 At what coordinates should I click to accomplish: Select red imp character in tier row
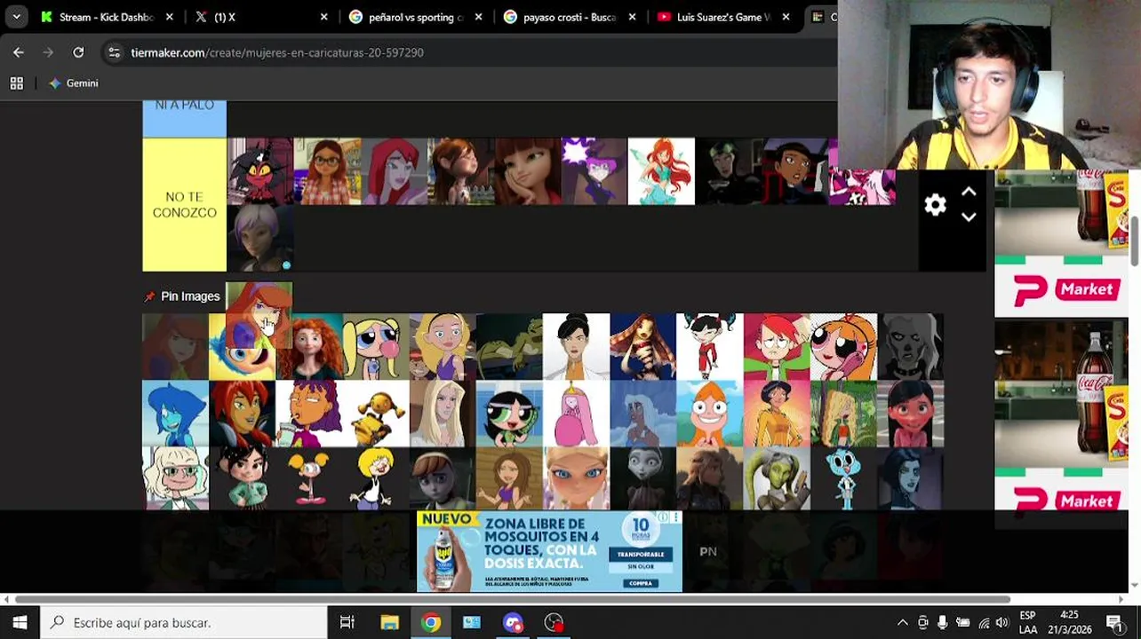pyautogui.click(x=260, y=171)
